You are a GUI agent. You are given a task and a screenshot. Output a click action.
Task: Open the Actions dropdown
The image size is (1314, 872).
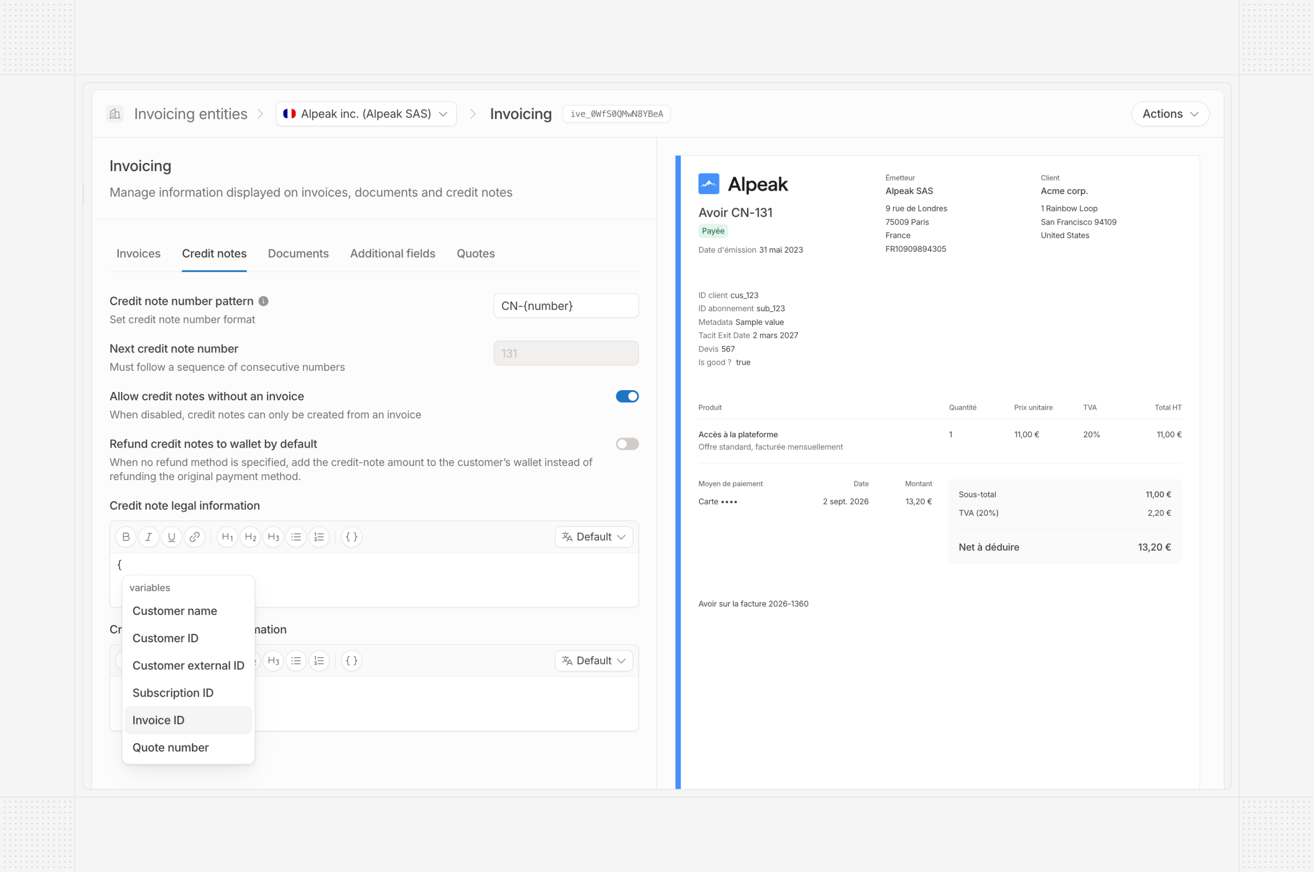[x=1170, y=114]
